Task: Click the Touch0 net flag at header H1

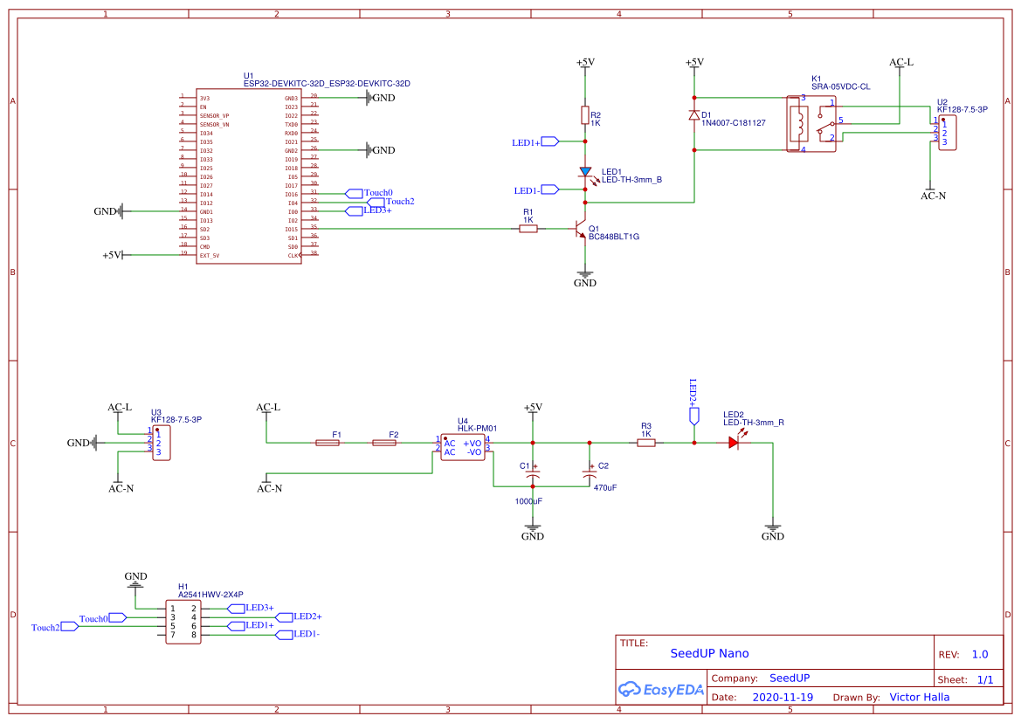Action: [118, 617]
